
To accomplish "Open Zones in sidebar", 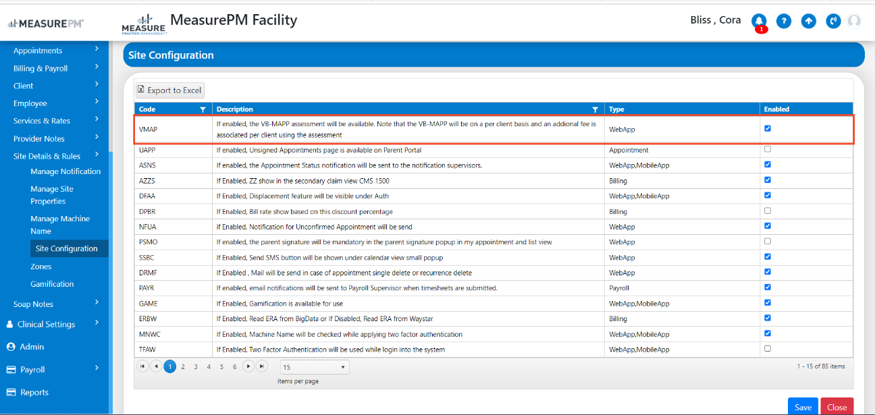I will [41, 267].
